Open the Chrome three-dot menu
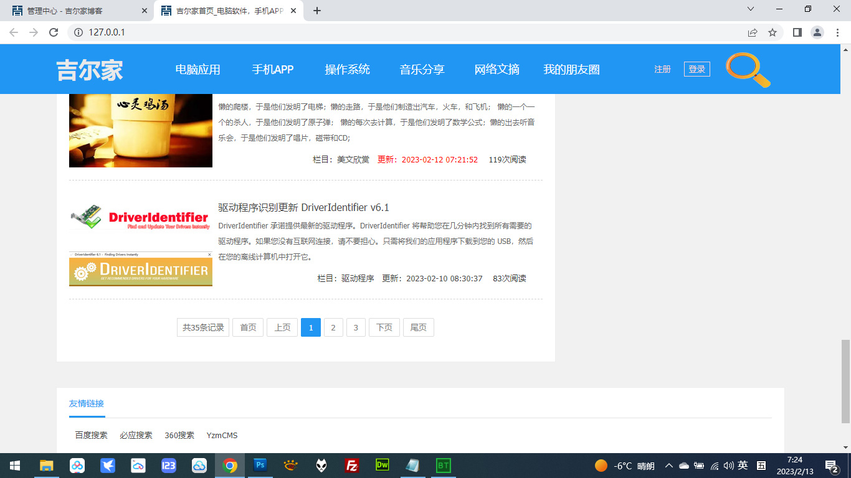 (838, 32)
